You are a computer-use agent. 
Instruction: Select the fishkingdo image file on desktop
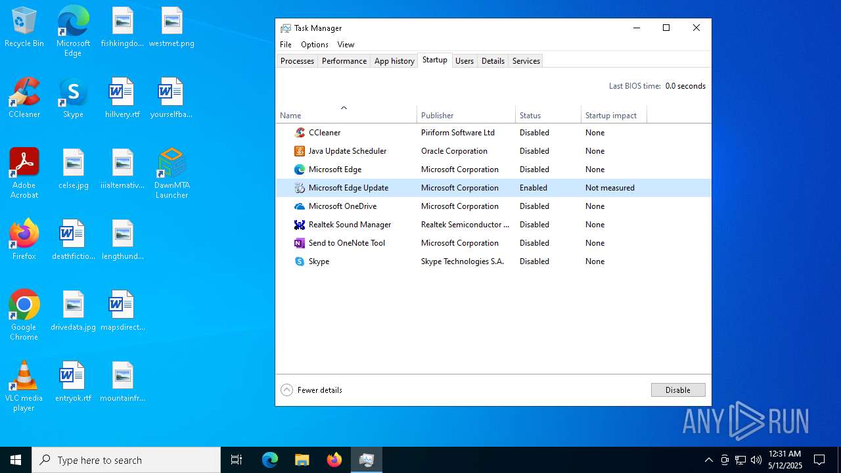pos(122,27)
